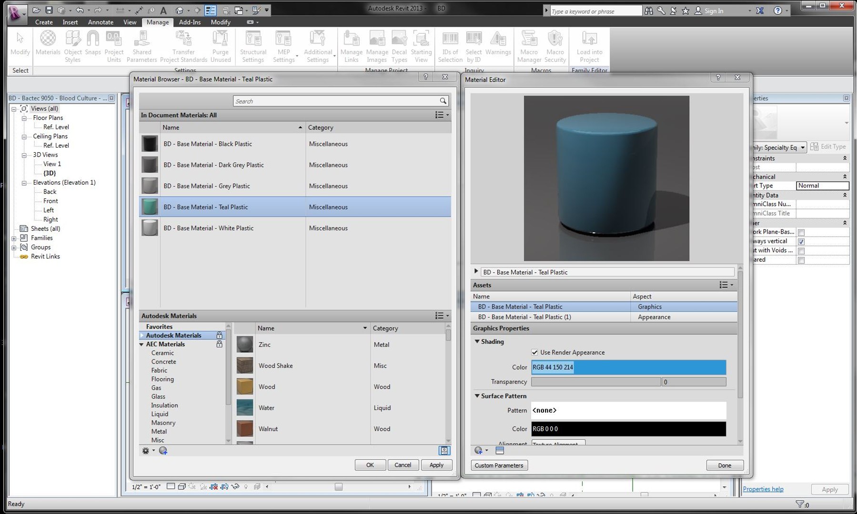The image size is (857, 514).
Task: Click the Properties help link
Action: point(763,489)
